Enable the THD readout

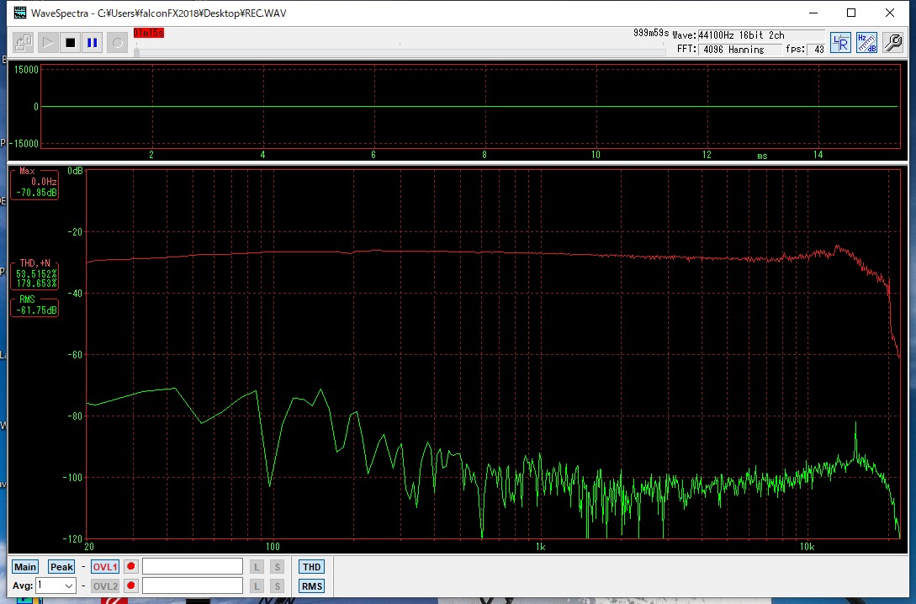(x=311, y=567)
